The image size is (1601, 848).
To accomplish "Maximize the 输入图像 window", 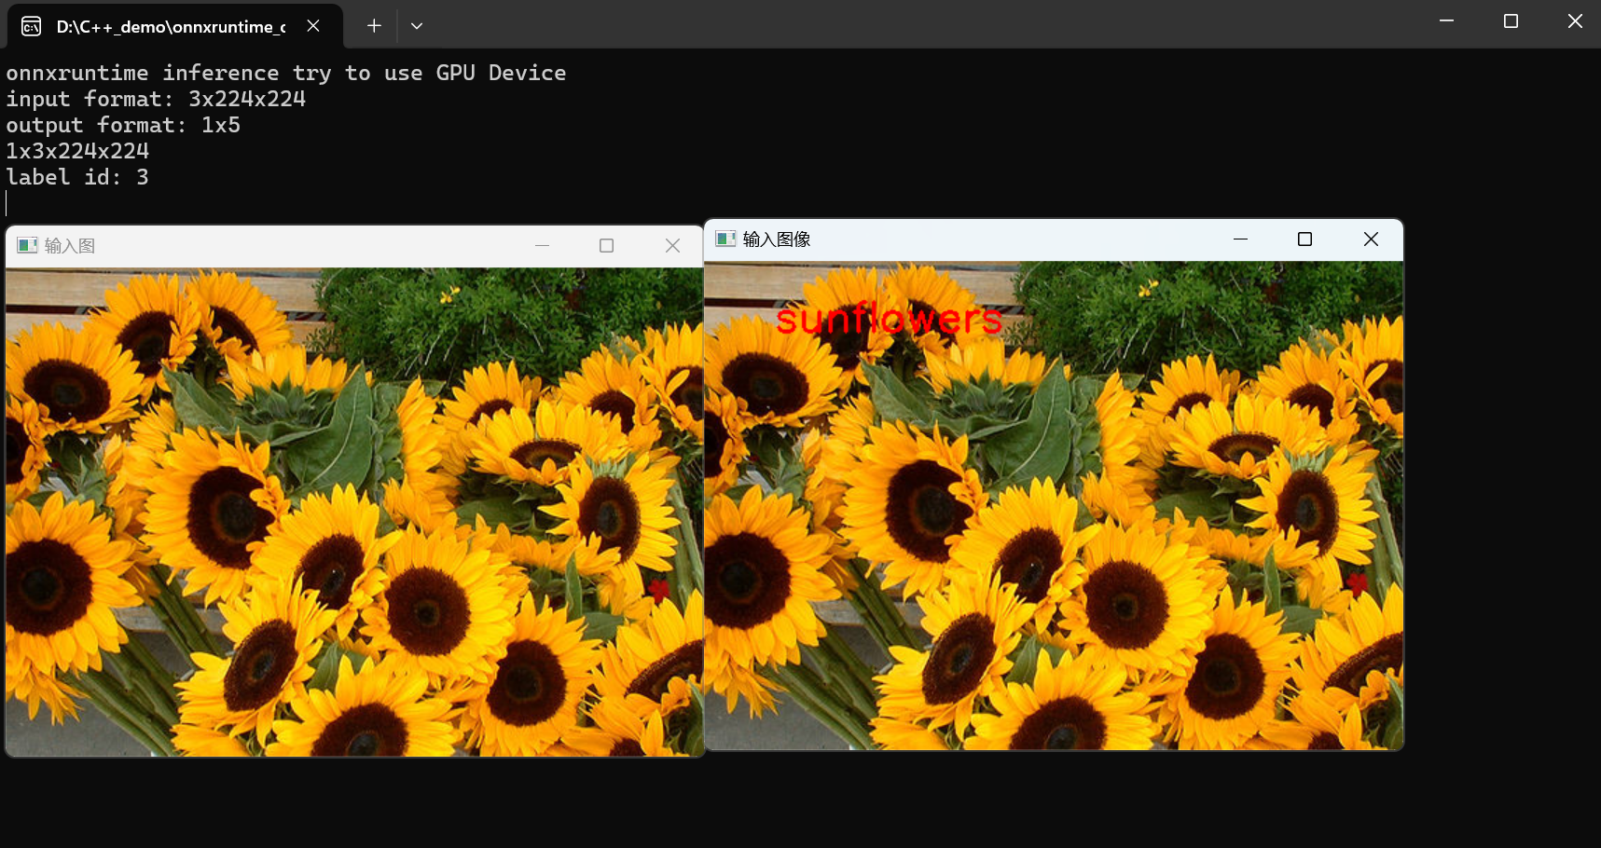I will click(1304, 239).
